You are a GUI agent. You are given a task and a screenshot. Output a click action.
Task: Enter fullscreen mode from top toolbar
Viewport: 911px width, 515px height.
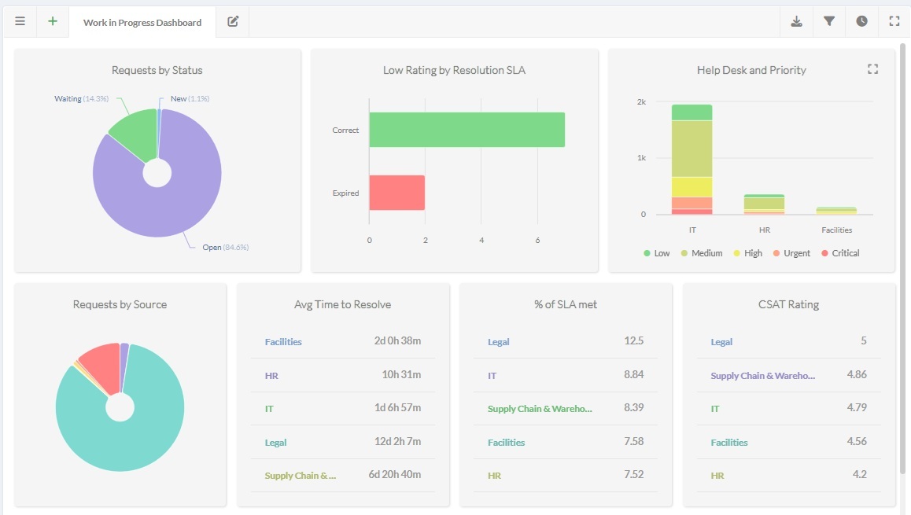pyautogui.click(x=894, y=21)
